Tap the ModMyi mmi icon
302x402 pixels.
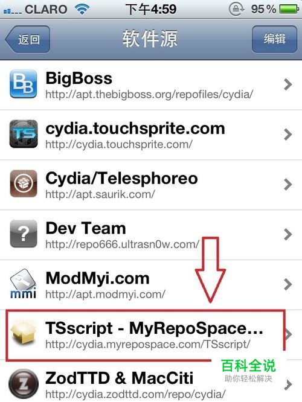(24, 284)
